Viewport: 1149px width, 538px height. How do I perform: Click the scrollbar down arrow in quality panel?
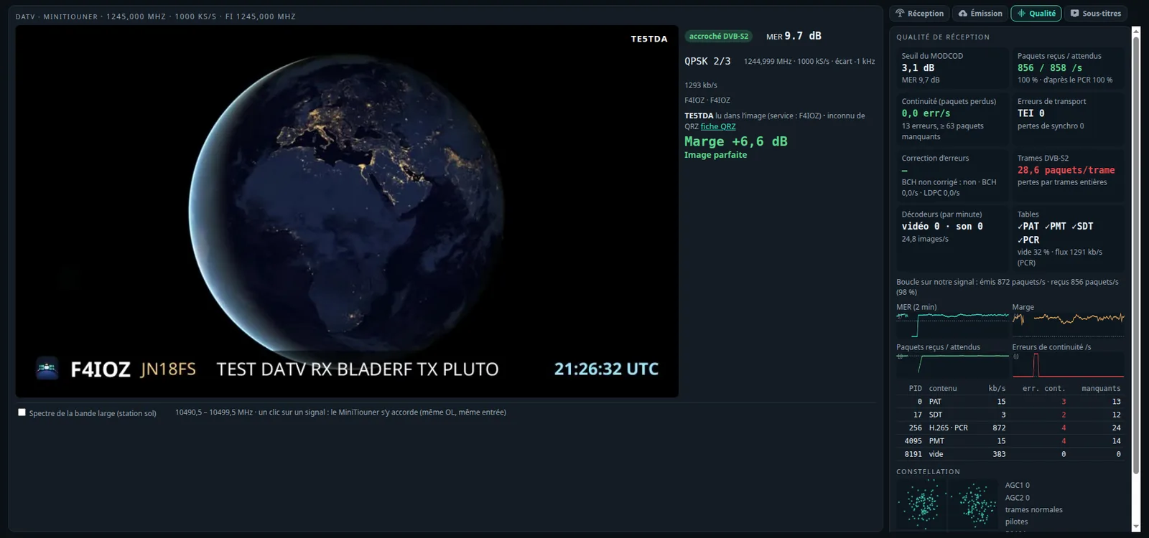coord(1136,527)
